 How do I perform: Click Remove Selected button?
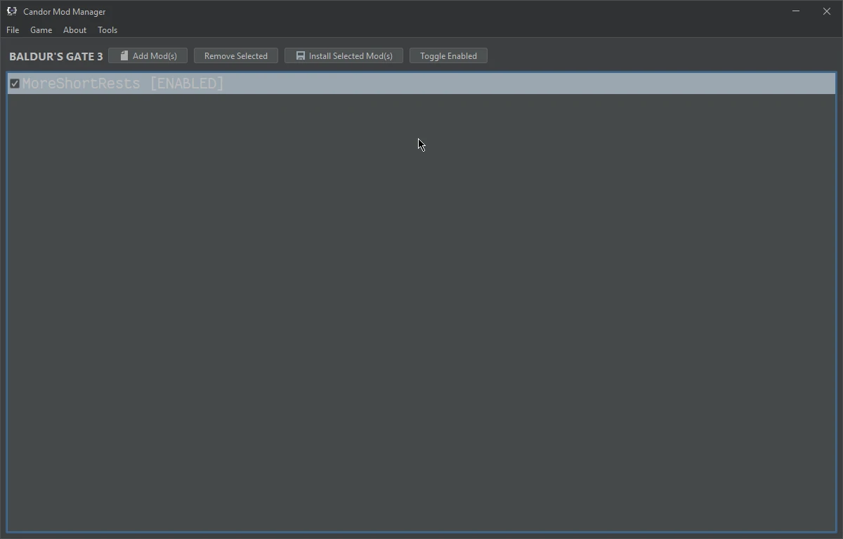point(236,56)
